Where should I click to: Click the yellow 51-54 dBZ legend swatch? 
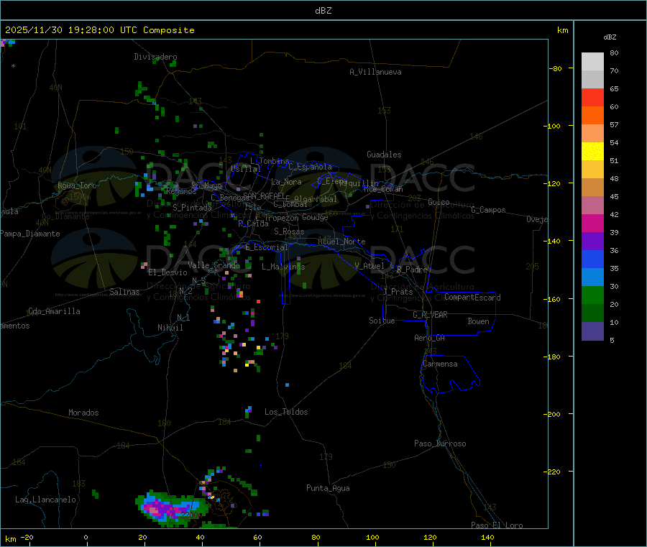tap(592, 152)
